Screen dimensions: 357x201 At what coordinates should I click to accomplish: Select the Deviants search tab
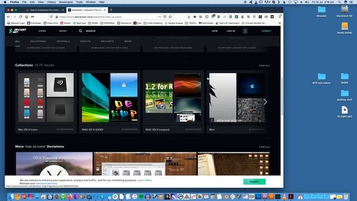(x=107, y=41)
